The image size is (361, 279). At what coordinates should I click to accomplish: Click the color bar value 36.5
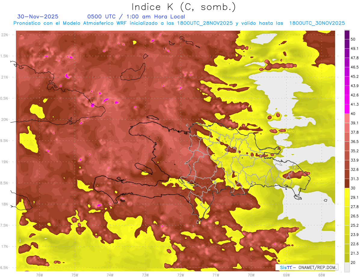(x=355, y=141)
